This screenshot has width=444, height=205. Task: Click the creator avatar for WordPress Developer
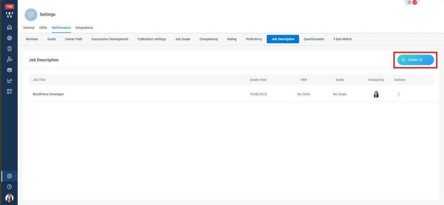pyautogui.click(x=376, y=94)
